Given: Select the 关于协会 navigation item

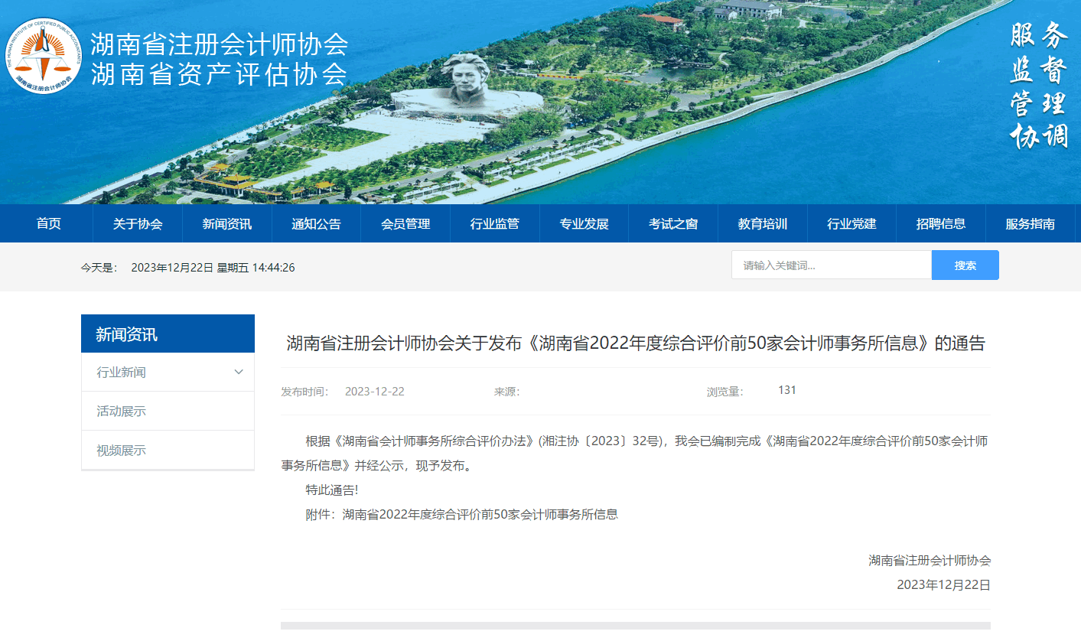Looking at the screenshot, I should [138, 223].
